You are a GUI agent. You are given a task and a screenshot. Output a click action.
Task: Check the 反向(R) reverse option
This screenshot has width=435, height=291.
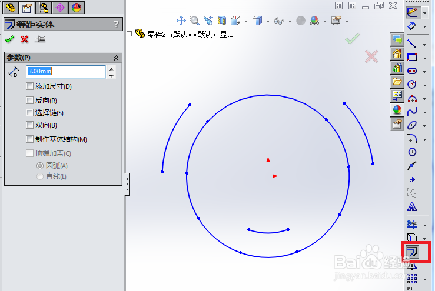(29, 100)
